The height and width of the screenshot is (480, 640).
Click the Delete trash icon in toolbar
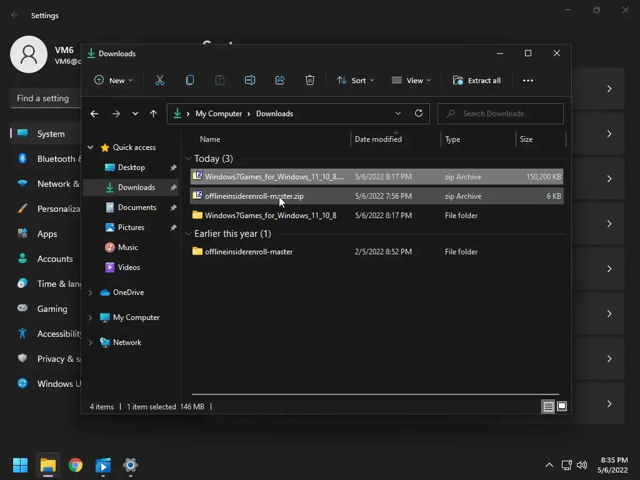coord(310,81)
